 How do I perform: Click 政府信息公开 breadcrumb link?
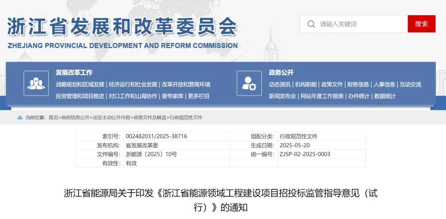[x=75, y=117]
